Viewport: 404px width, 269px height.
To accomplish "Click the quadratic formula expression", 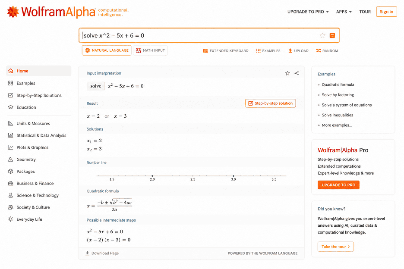I will pos(110,206).
